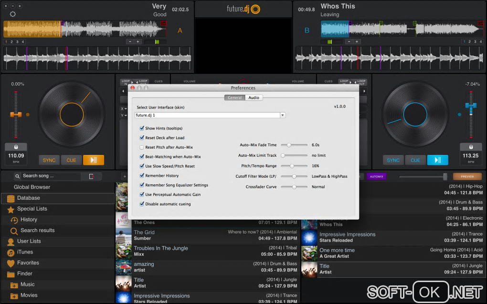Click the BPM lock icon on deck B
Image resolution: width=487 pixels, height=304 pixels.
coord(471,147)
